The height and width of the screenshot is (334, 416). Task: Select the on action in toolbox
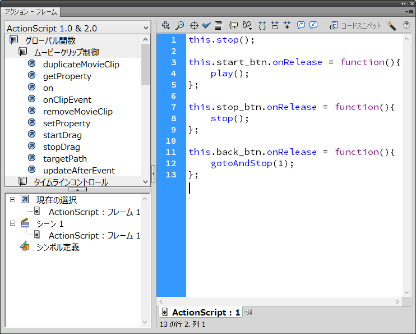click(x=48, y=88)
